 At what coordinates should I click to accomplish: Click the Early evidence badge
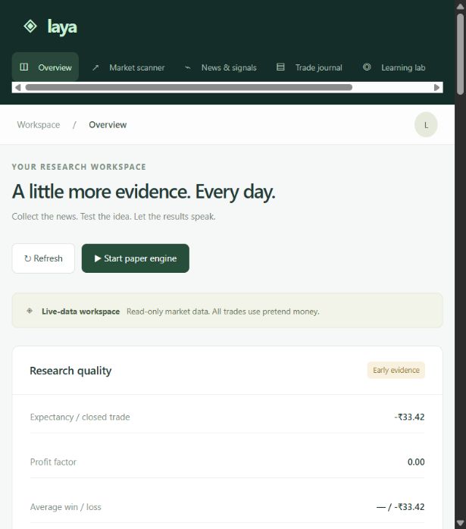396,370
